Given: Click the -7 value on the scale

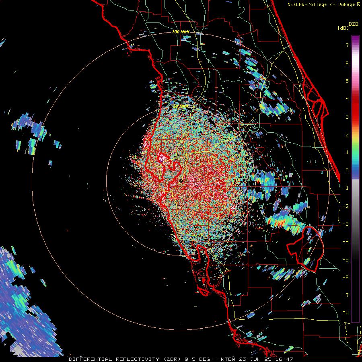Looking at the screenshot, I should coord(346,295).
